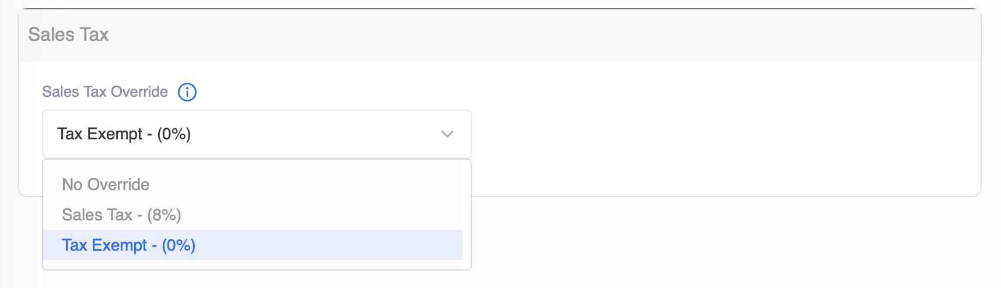Open the Sales Tax Override combo box
Screen dimensions: 1001x288
(x=257, y=134)
